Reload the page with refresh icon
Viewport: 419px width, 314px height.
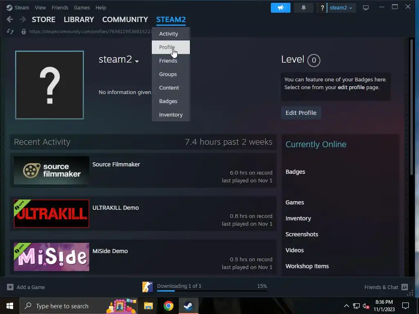tap(10, 31)
